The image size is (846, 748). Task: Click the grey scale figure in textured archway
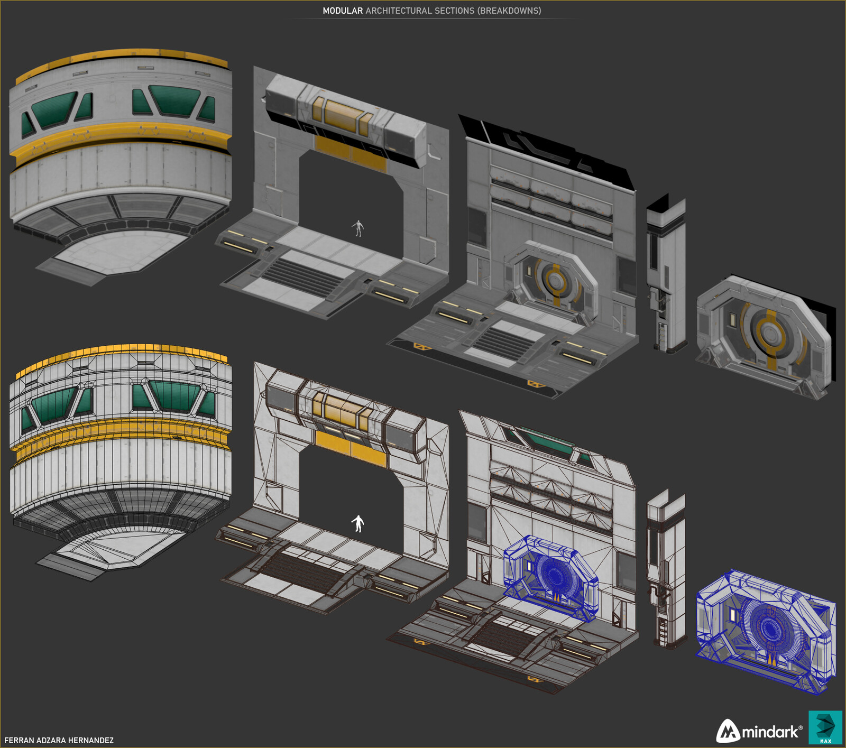[x=358, y=228]
